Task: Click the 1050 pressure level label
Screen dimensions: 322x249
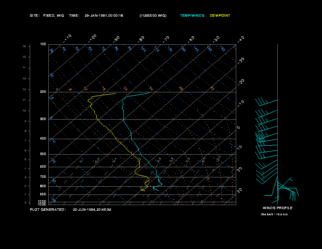Action: [42, 204]
